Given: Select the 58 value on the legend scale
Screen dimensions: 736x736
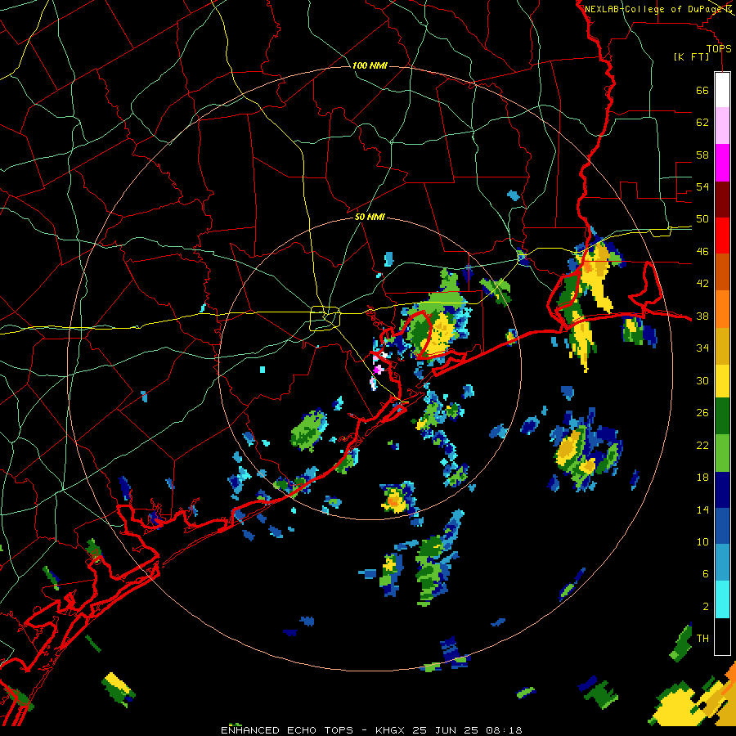Looking at the screenshot, I should coord(702,155).
